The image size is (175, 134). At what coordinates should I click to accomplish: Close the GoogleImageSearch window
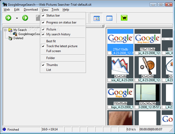[x=169, y=5]
